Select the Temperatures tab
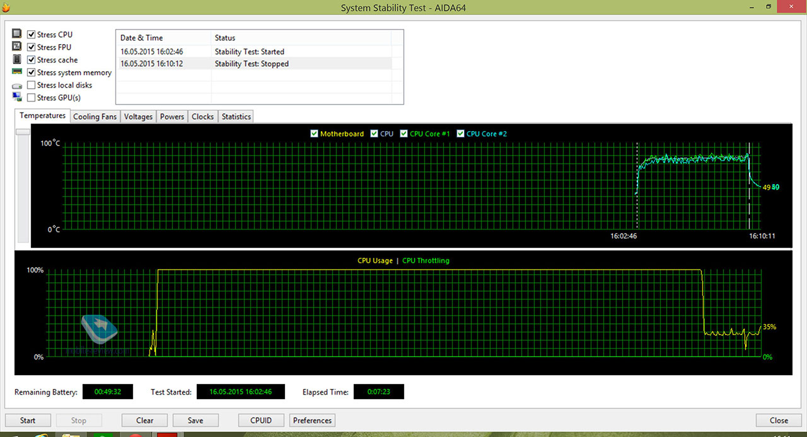Viewport: 807px width, 437px height. 43,115
